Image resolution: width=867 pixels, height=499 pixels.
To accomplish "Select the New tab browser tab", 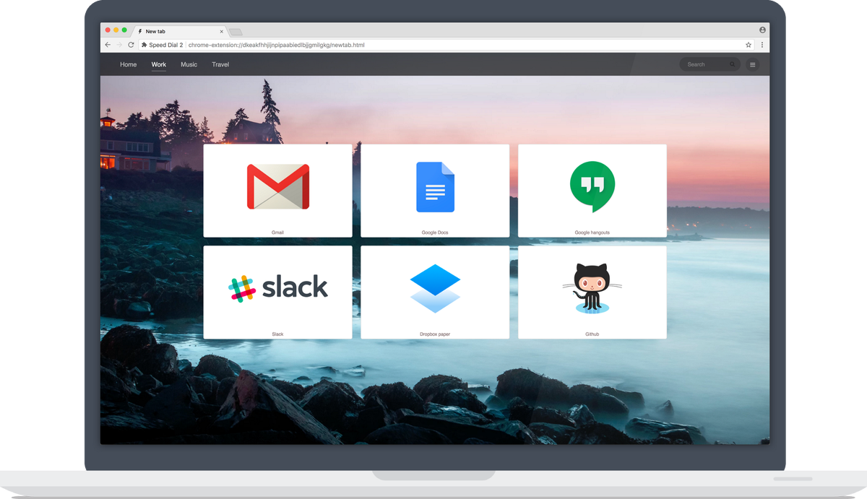I will [x=181, y=31].
